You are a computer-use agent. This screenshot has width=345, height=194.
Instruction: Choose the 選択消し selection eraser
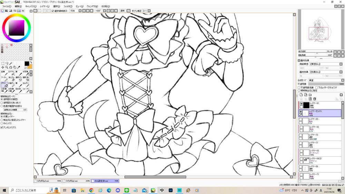pyautogui.click(x=26, y=79)
